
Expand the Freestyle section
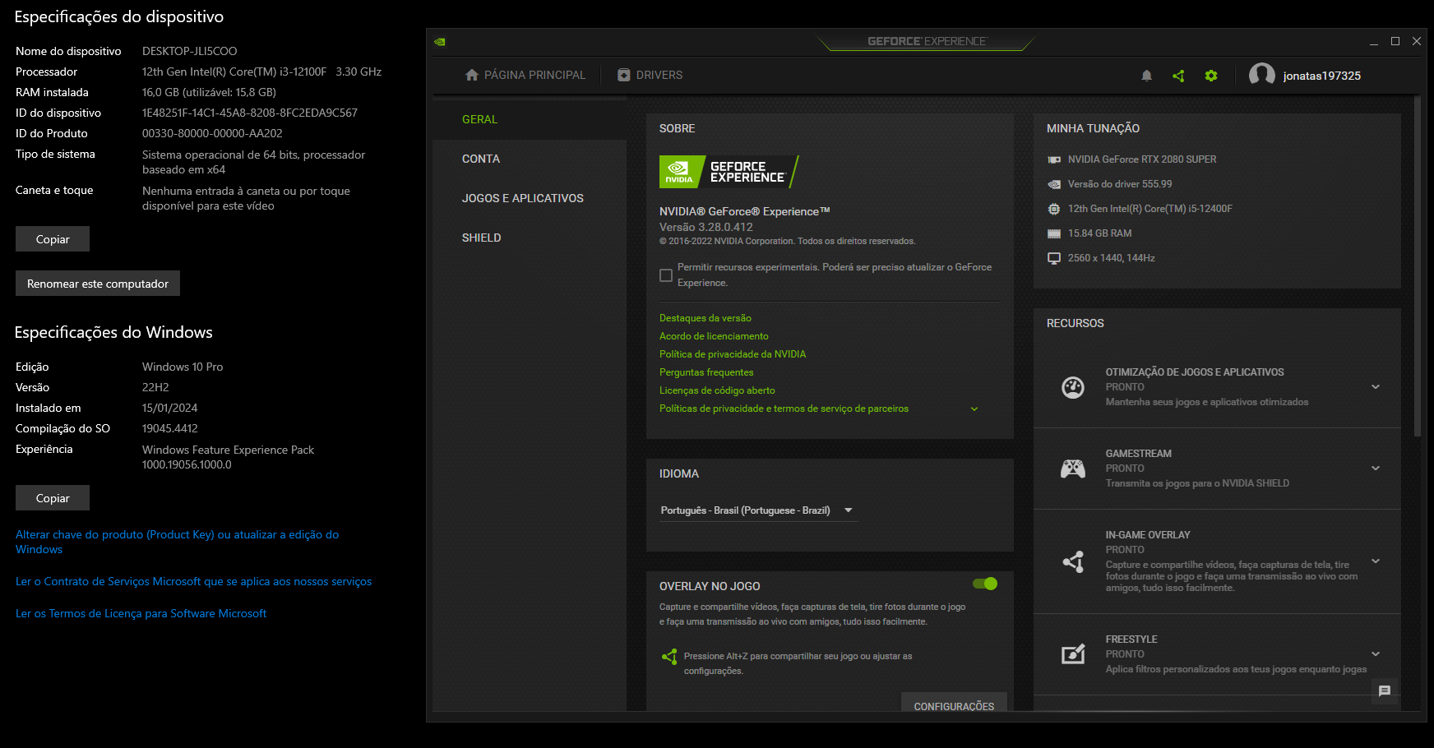[x=1376, y=654]
